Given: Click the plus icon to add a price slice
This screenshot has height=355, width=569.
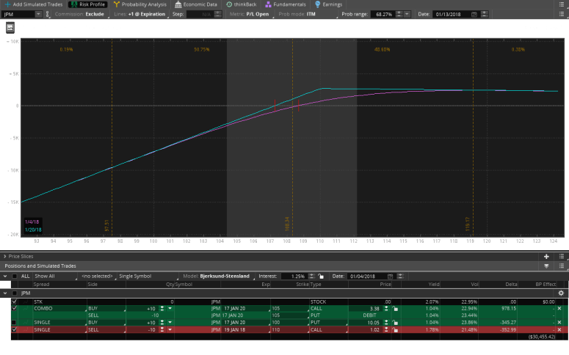Looking at the screenshot, I should pos(546,256).
